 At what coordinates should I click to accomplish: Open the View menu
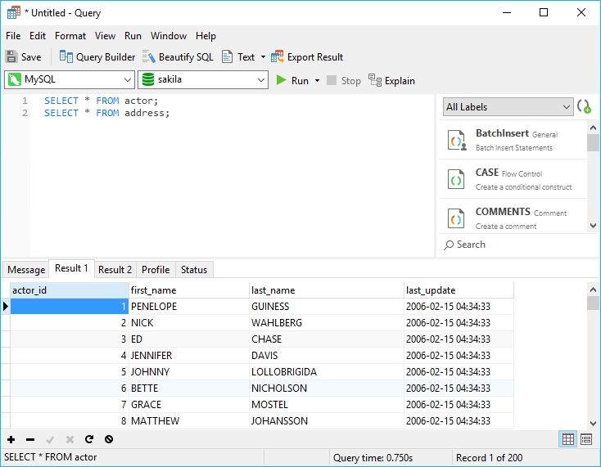[x=105, y=36]
